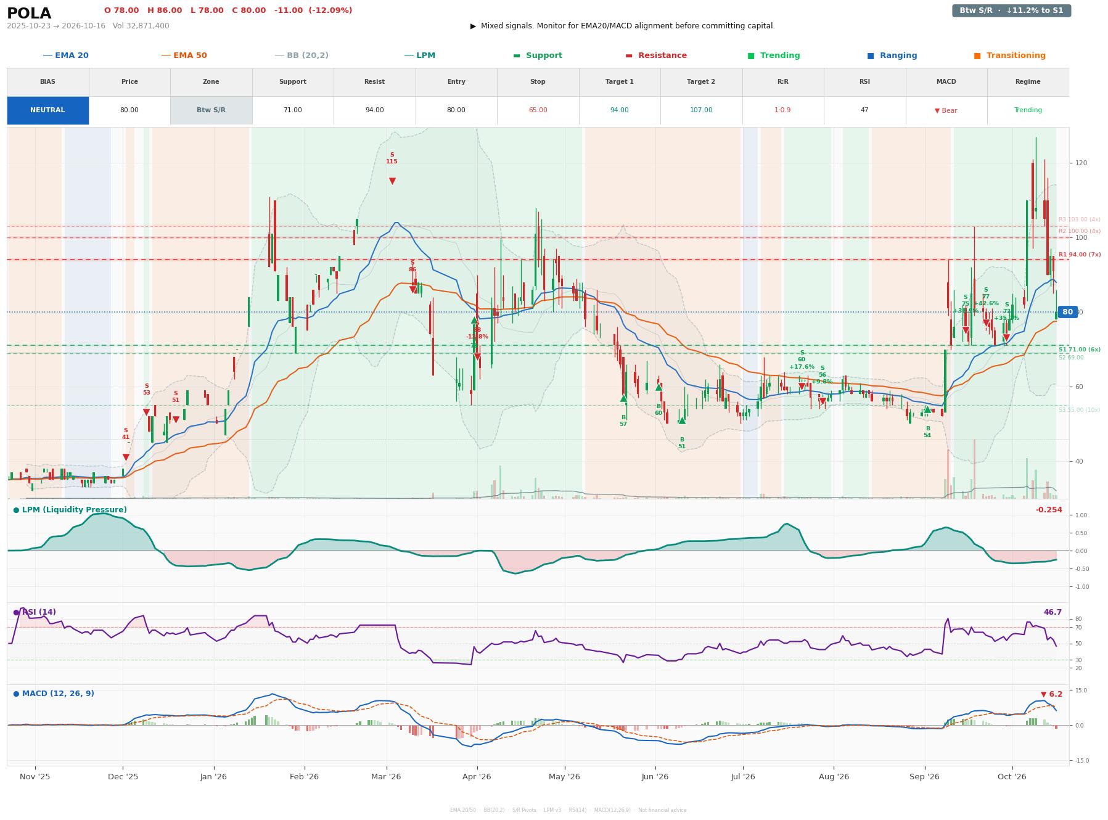Click the LPM (Liquidity Pressure) panel title
The image size is (1108, 820).
point(75,510)
